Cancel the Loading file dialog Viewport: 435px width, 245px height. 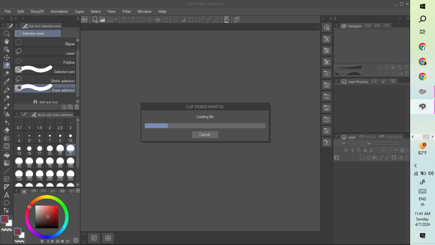click(x=205, y=134)
